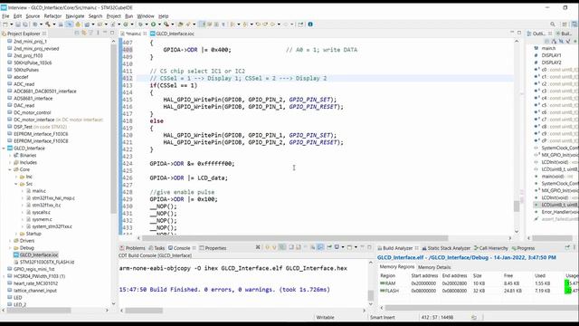Maximize the console panel
This screenshot has height=326, width=579.
(x=369, y=247)
